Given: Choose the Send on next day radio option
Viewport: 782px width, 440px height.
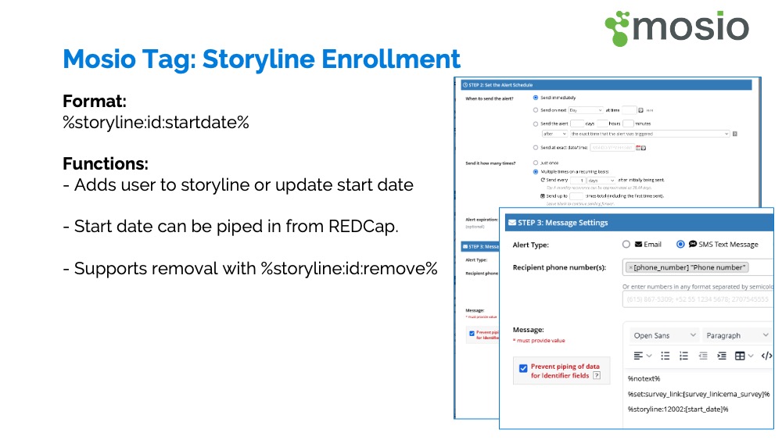Looking at the screenshot, I should click(536, 110).
